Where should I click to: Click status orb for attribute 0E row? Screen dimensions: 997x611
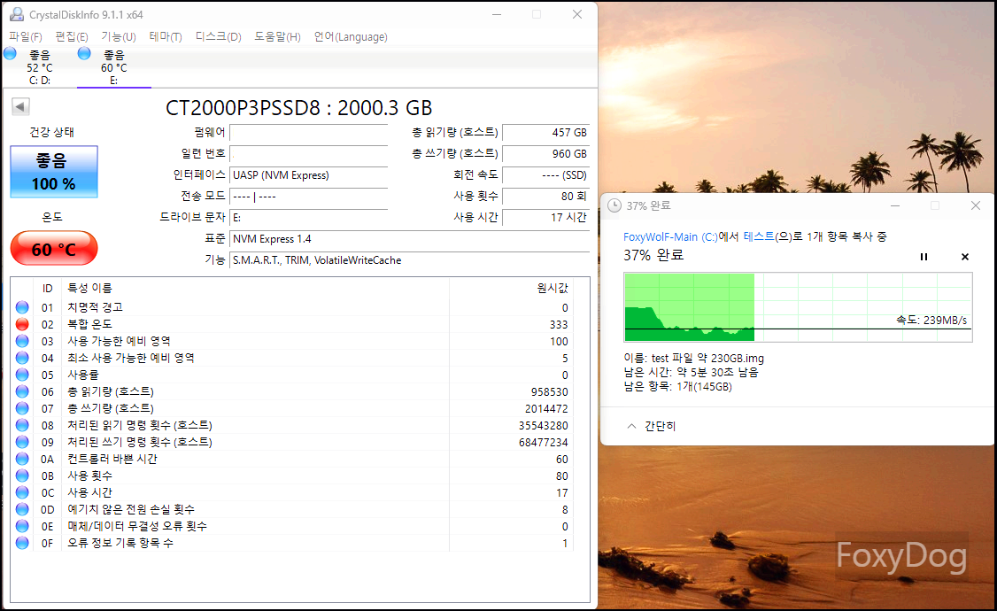click(x=22, y=527)
